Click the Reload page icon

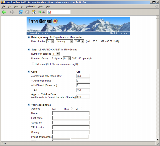click(21, 12)
